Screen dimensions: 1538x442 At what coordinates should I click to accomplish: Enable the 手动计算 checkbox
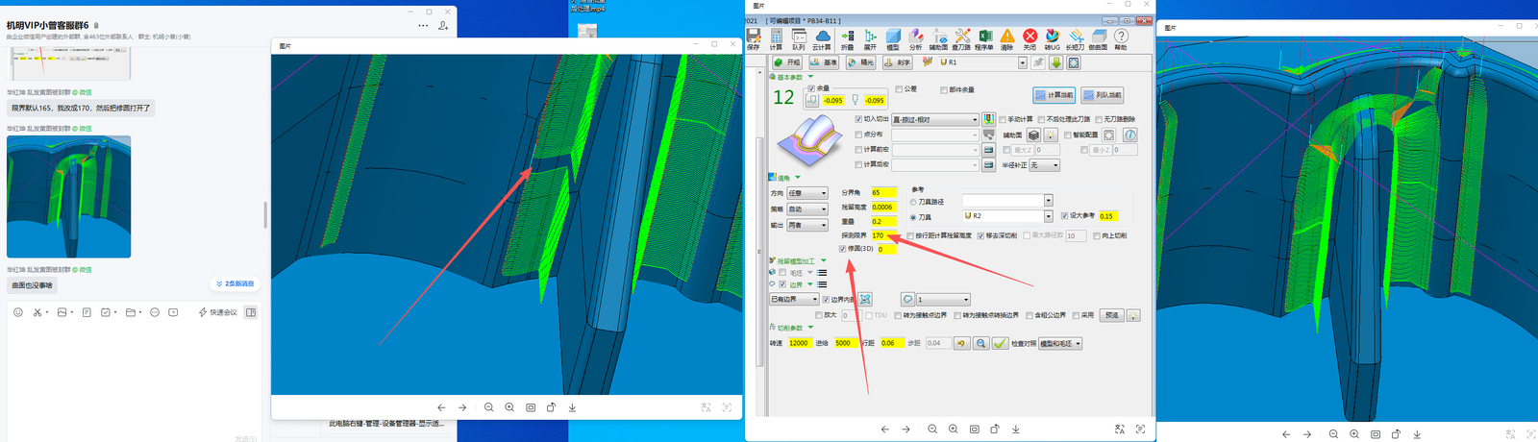click(1003, 119)
